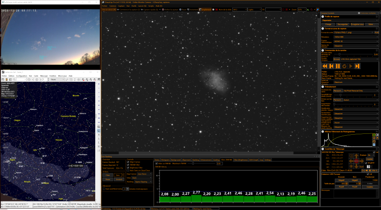
Task: Toggle focuser Lié connection checkbox
Action: (x=368, y=174)
